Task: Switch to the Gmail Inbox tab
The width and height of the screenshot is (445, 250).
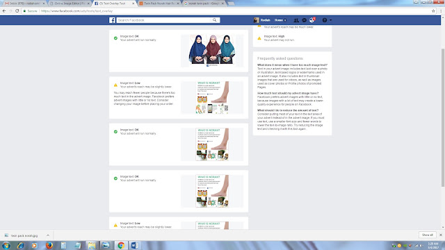Action: (x=23, y=3)
